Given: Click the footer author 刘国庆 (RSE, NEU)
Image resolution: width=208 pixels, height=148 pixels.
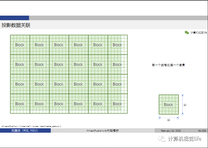Looking at the screenshot, I should click(25, 131).
